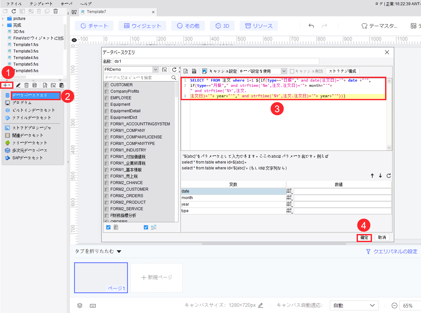Expand the picture folder

click(3, 19)
